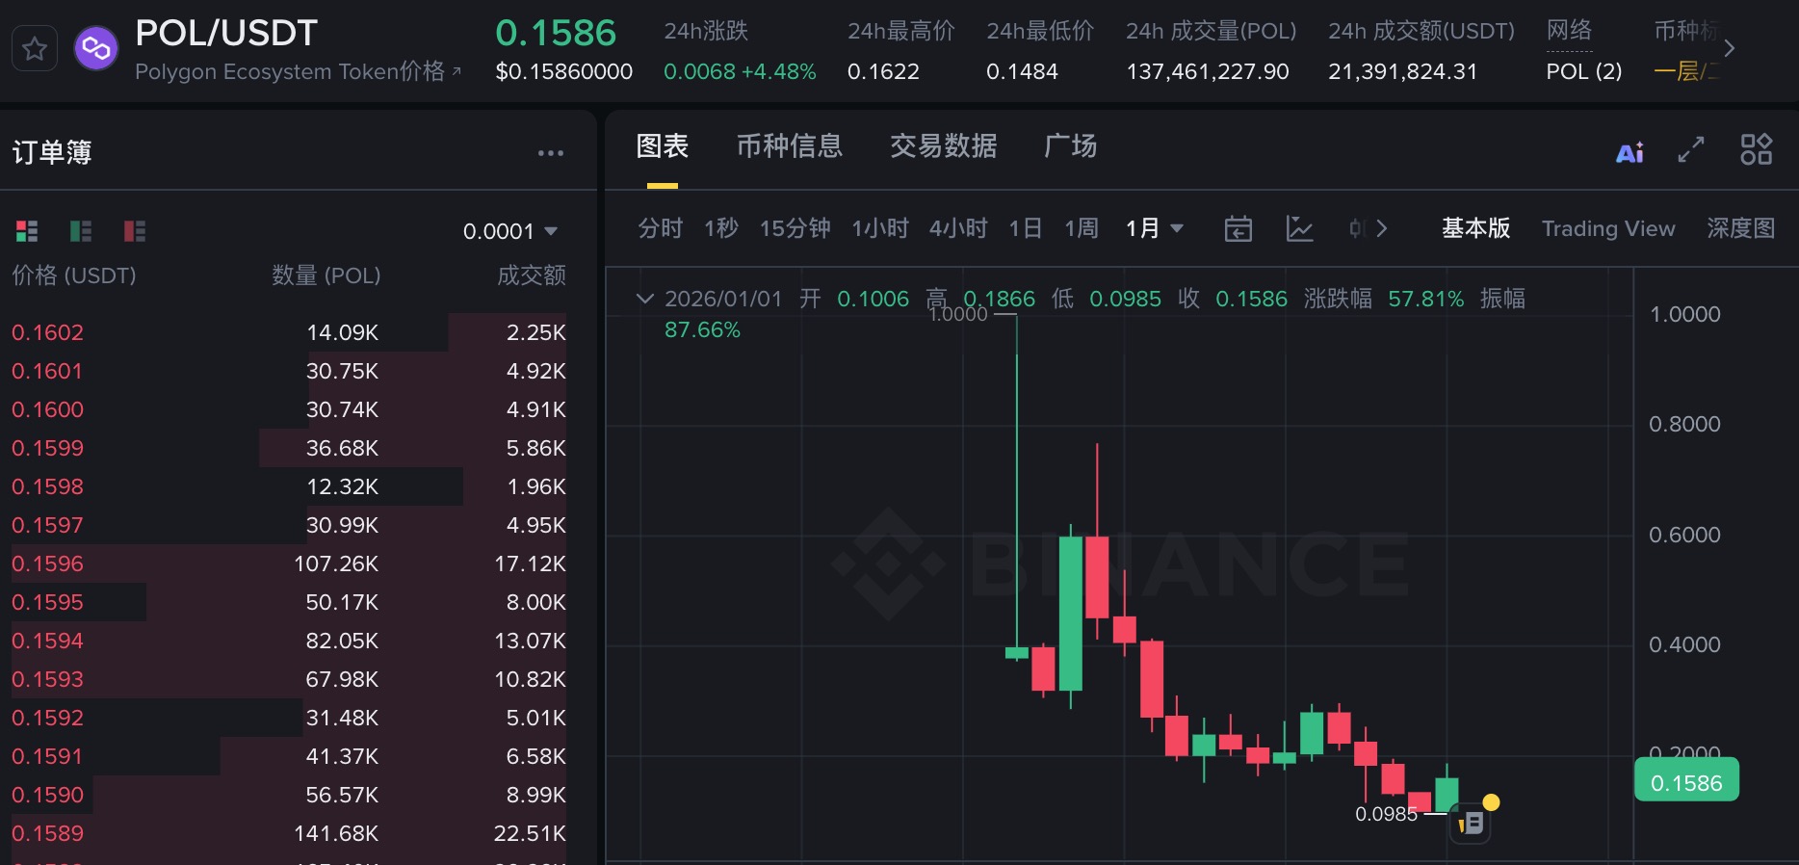Collapse the candle OHLC info chevron

(x=644, y=299)
